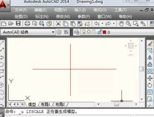Click the 3D Print icon

coord(49,24)
